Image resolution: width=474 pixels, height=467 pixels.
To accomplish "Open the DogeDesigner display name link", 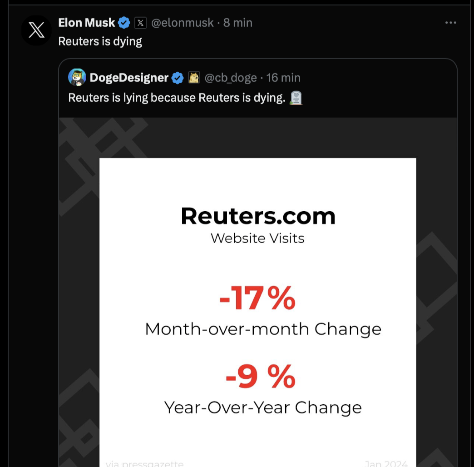I will pyautogui.click(x=129, y=78).
